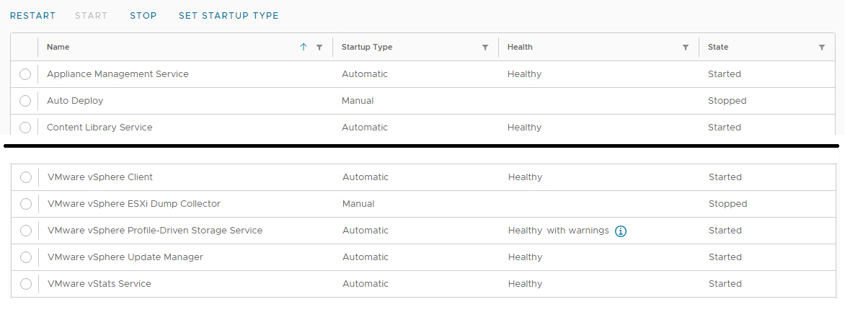Image resolution: width=845 pixels, height=325 pixels.
Task: Click the disabled START button
Action: pyautogui.click(x=92, y=16)
